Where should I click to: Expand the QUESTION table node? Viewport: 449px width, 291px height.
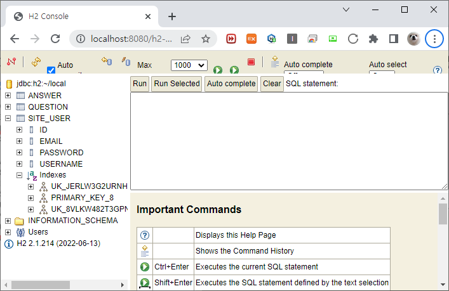point(8,107)
